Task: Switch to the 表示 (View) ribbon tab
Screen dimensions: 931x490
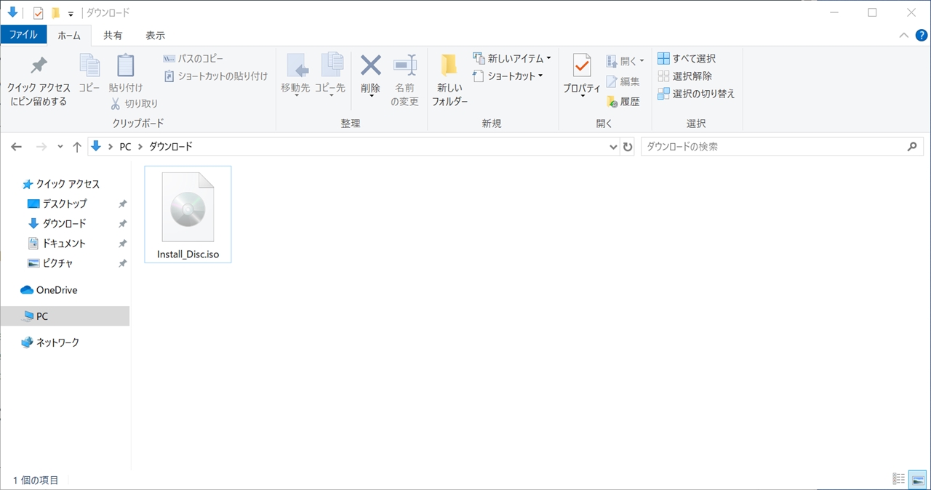Action: (x=153, y=34)
